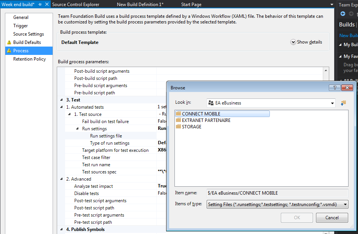Click the Item name field
Screen dimensions: 358x234
[277, 193]
